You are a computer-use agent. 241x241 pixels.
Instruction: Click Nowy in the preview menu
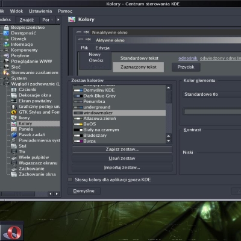[95, 54]
